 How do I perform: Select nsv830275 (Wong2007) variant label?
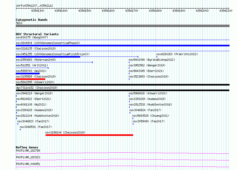32,37
